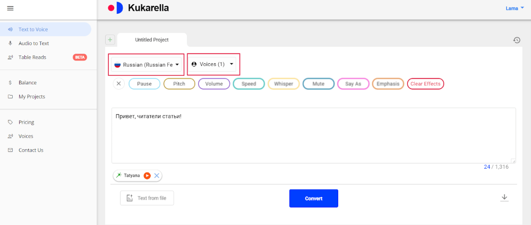Click the Text from file button
Image resolution: width=531 pixels, height=225 pixels.
pos(147,198)
